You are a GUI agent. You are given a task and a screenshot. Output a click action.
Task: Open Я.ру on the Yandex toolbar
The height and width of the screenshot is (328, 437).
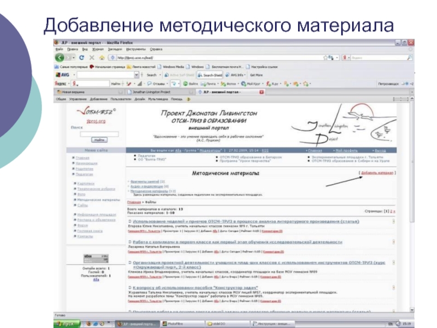272,84
